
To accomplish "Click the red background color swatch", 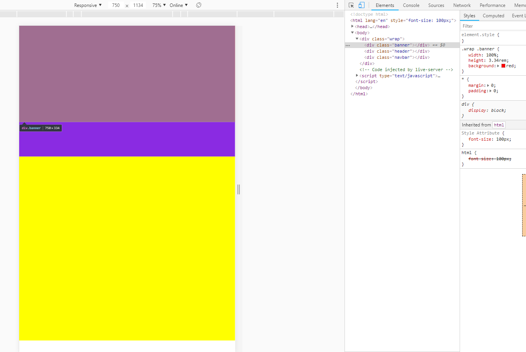I will pyautogui.click(x=503, y=66).
